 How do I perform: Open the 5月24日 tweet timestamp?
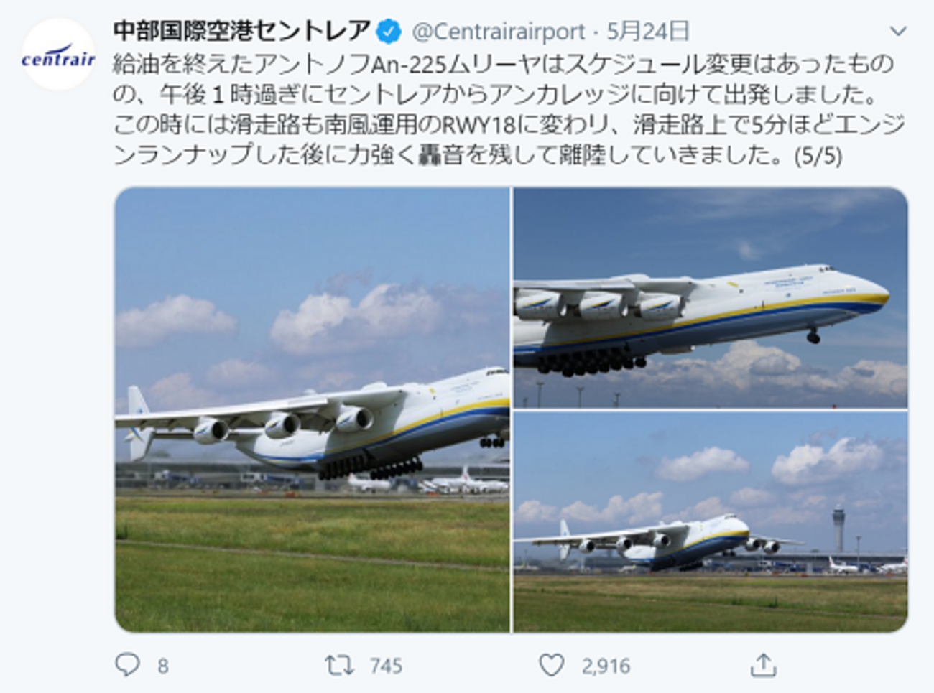648,31
